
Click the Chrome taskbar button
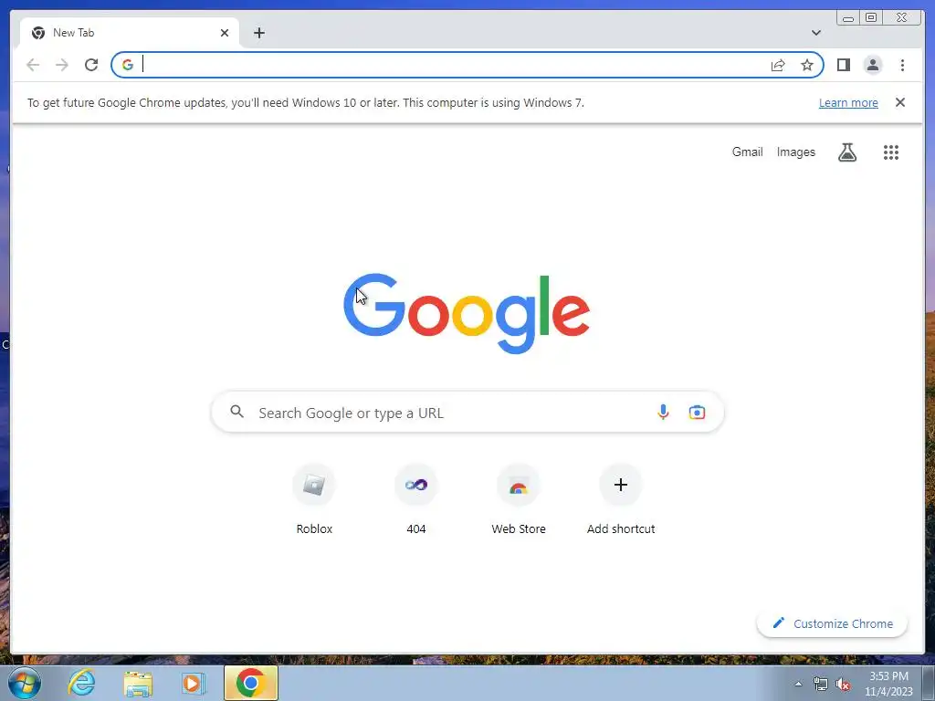251,683
